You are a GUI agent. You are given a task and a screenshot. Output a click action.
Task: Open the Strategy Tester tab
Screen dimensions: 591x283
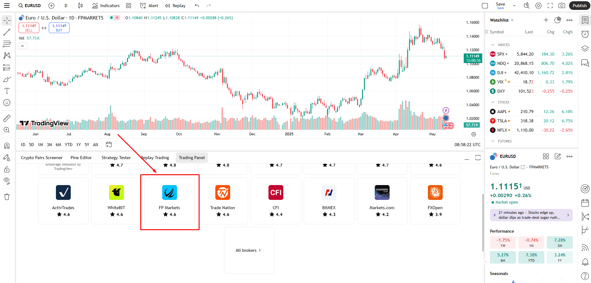tap(116, 157)
